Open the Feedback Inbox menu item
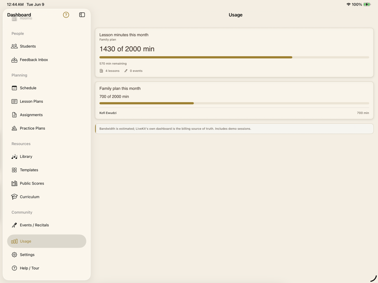378x283 pixels. [47, 60]
